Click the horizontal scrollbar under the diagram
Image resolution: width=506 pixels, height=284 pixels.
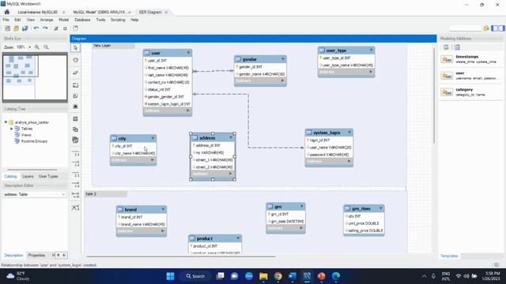pyautogui.click(x=181, y=256)
